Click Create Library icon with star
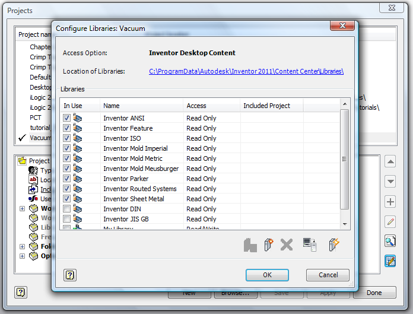This screenshot has width=413, height=314. tap(269, 245)
